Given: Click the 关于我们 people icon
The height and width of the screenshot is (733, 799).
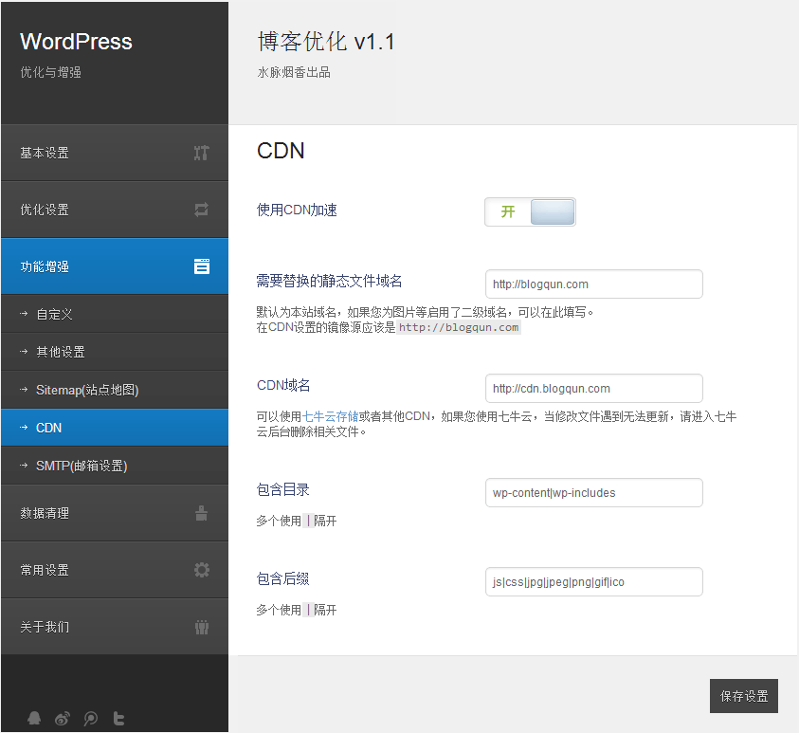Looking at the screenshot, I should 202,627.
